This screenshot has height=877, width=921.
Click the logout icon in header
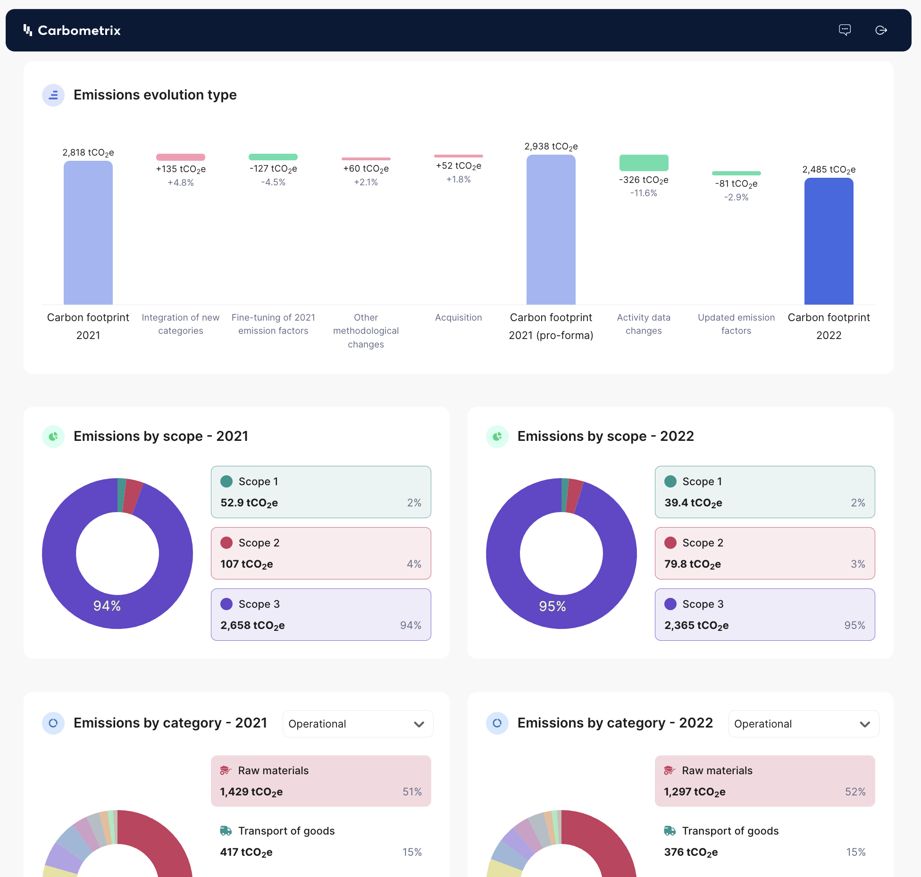[x=881, y=30]
